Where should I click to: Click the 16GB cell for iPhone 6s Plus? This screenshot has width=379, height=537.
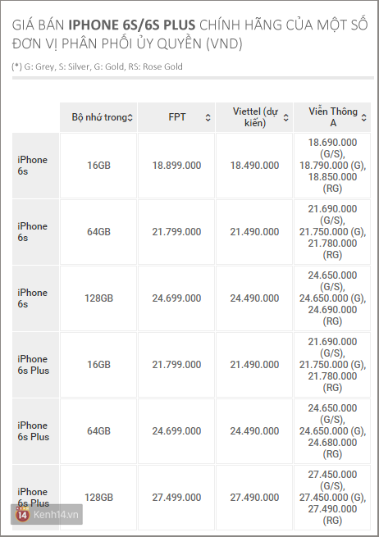pos(98,365)
